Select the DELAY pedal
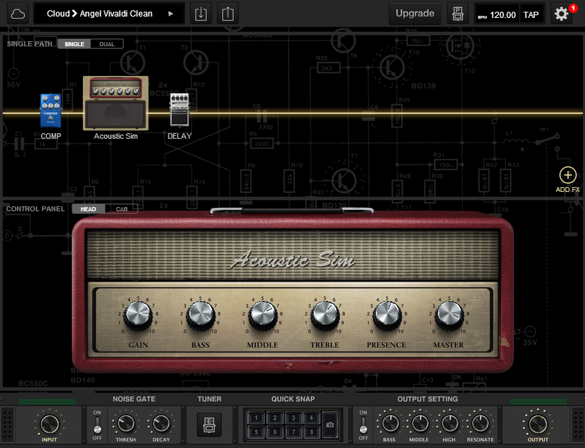This screenshot has width=585, height=448. [180, 109]
